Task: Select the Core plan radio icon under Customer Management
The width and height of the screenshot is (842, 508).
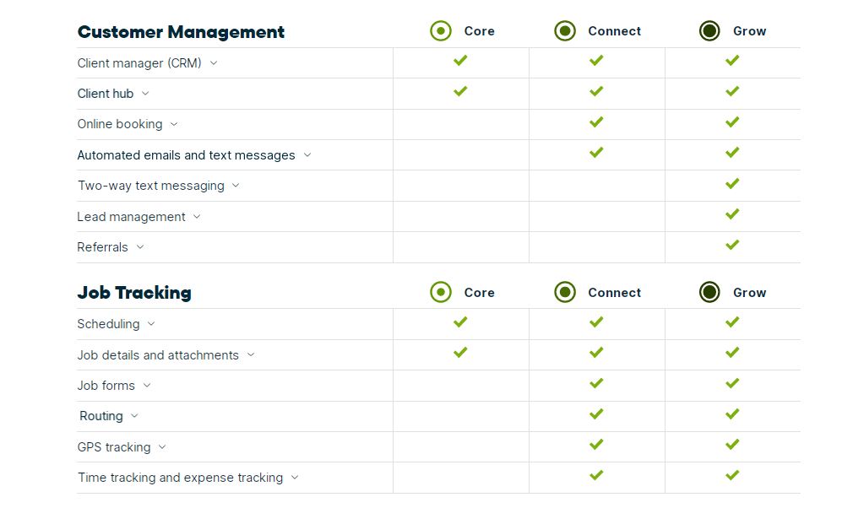Action: (x=440, y=30)
